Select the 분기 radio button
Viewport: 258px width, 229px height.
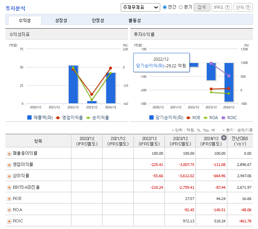tap(180, 7)
